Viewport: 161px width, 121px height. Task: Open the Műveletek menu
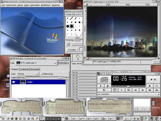(x=35, y=5)
